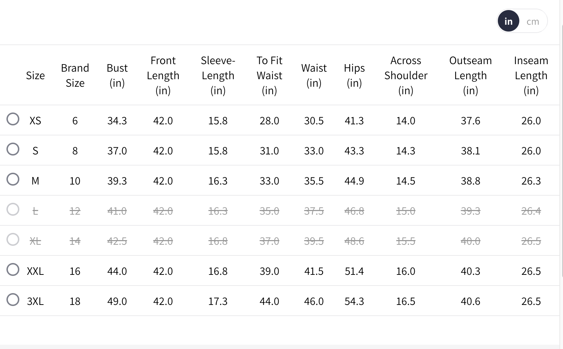Image resolution: width=563 pixels, height=349 pixels.
Task: Click the Outseam Length column header
Action: (470, 75)
